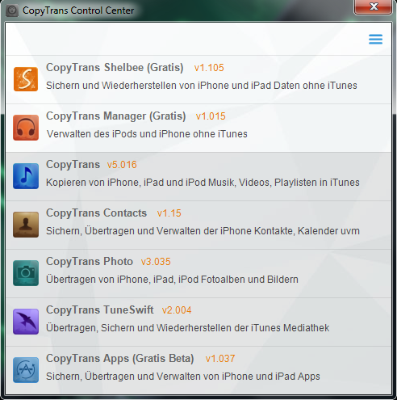Click the CopyTrans Manager headphones icon
Screen dimensions: 397x400
[26, 128]
